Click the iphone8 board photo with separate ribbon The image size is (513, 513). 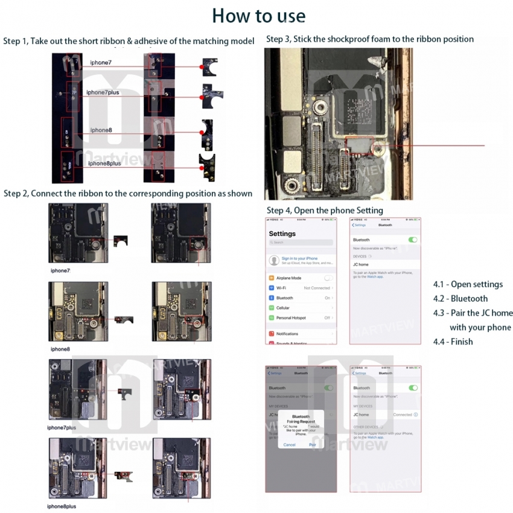point(78,311)
